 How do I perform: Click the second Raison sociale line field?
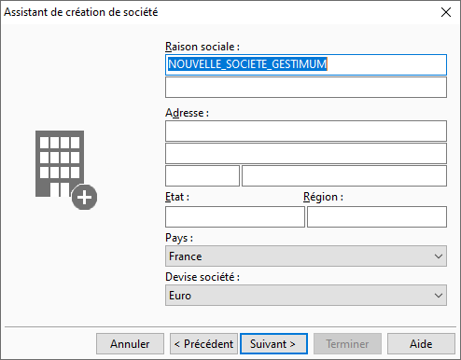[306, 88]
